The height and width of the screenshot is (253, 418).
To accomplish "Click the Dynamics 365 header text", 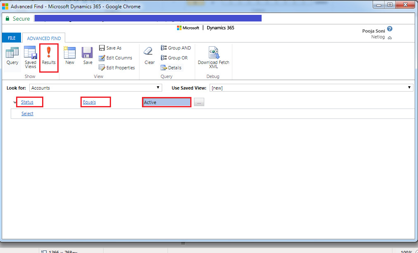I will 220,28.
